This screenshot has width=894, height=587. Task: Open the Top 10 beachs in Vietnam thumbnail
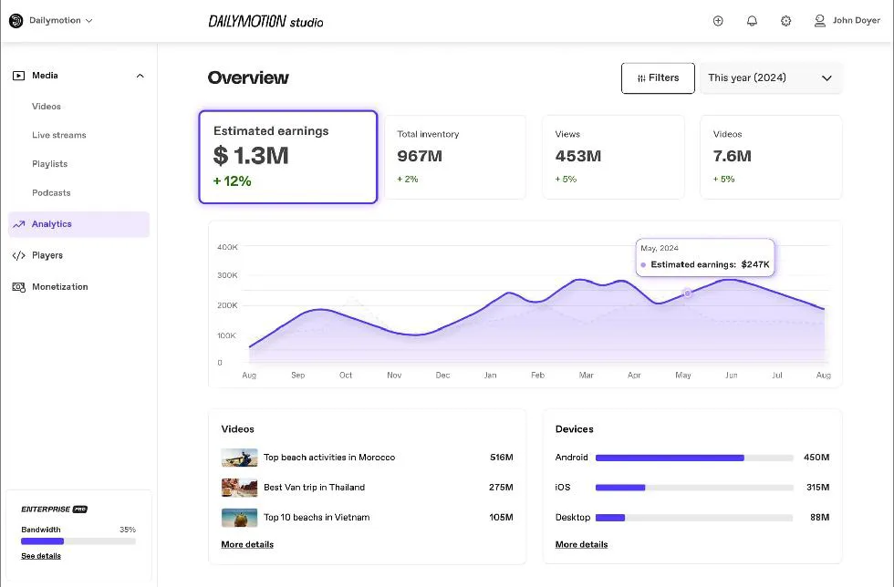pos(239,518)
